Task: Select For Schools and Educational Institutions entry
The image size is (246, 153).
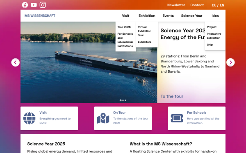Action: (125, 40)
